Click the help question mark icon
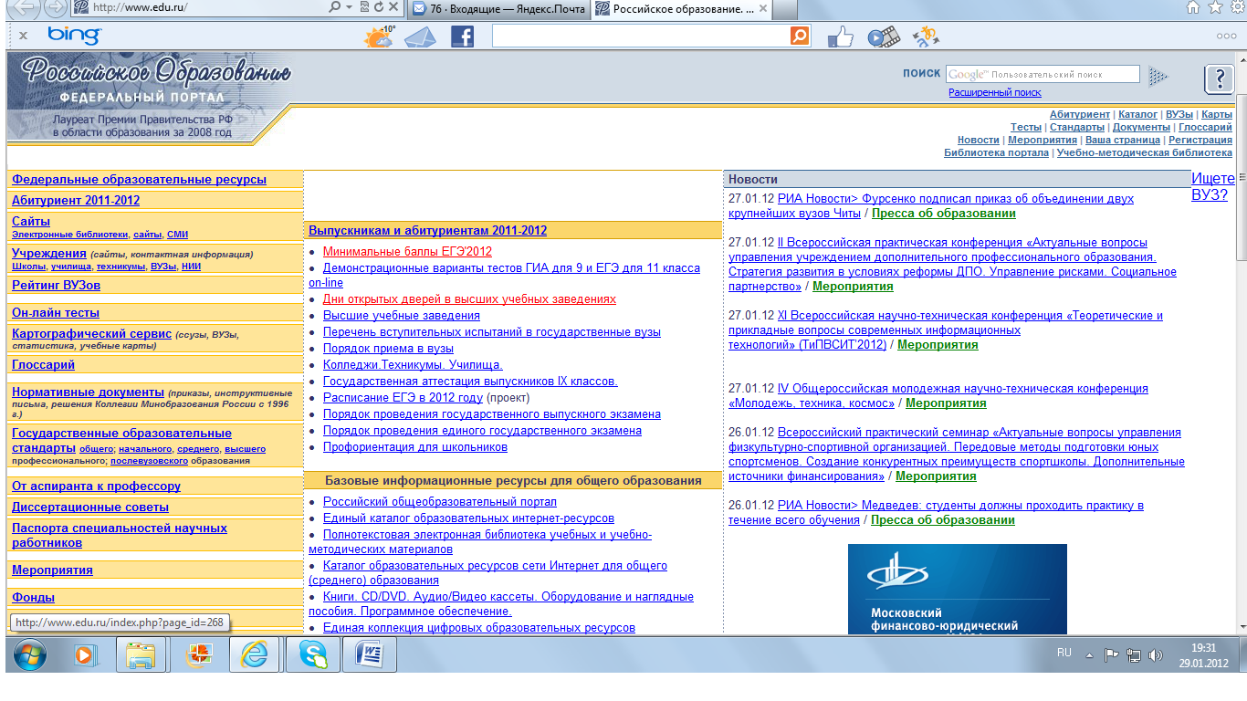This screenshot has height=701, width=1247. point(1220,79)
